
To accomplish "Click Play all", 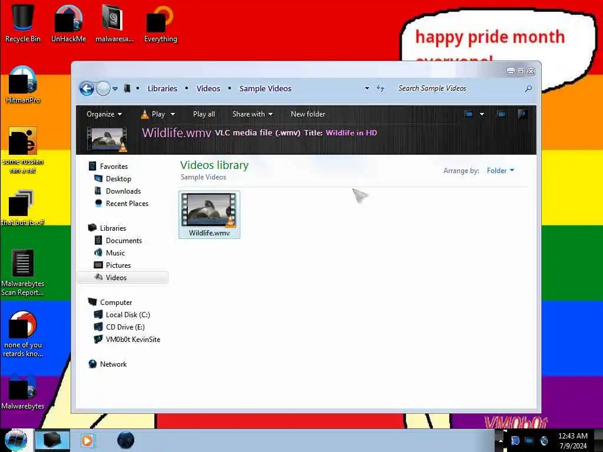I will click(x=204, y=114).
